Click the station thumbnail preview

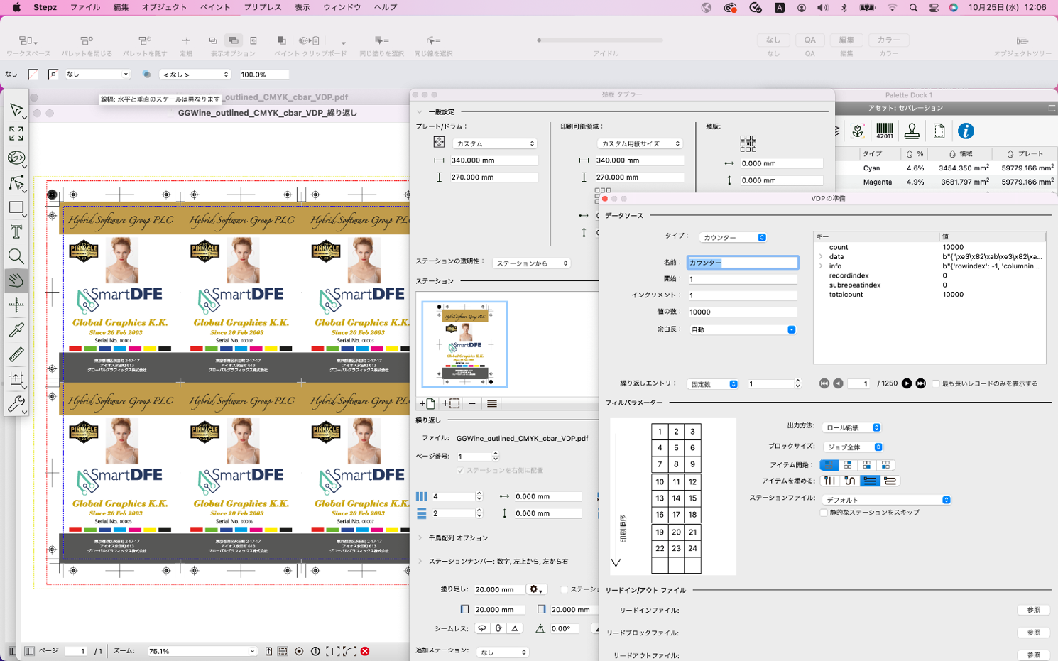point(465,344)
